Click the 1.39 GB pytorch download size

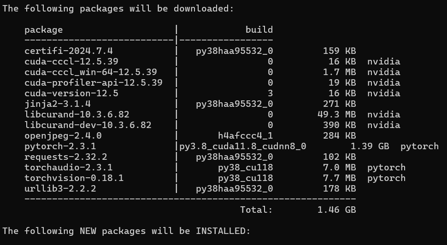pyautogui.click(x=370, y=146)
